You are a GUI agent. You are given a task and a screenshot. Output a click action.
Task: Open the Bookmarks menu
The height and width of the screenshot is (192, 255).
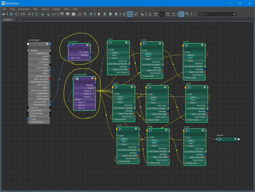(24, 9)
